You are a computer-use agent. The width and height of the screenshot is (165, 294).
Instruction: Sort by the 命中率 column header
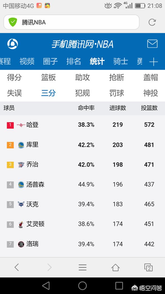pyautogui.click(x=86, y=108)
